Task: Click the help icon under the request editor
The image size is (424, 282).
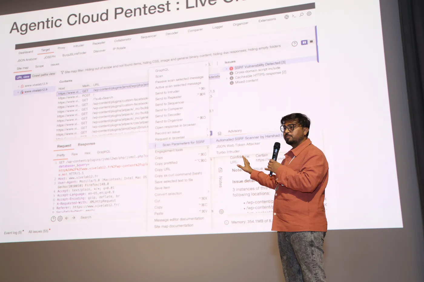Action: (53, 219)
